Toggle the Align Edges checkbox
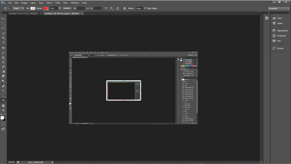 point(145,8)
